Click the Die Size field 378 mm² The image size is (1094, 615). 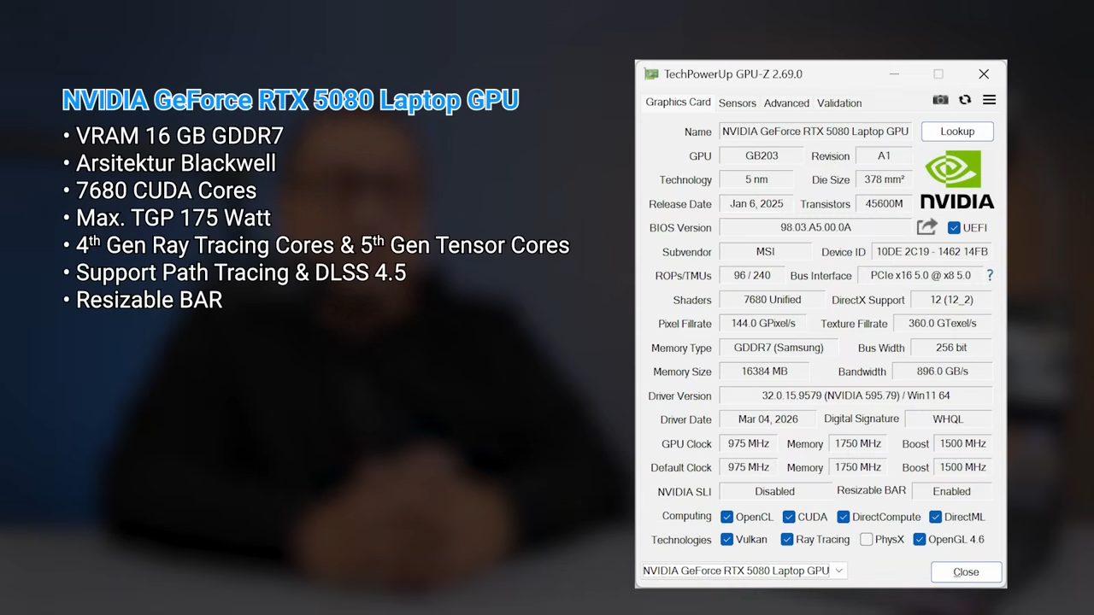(x=884, y=179)
